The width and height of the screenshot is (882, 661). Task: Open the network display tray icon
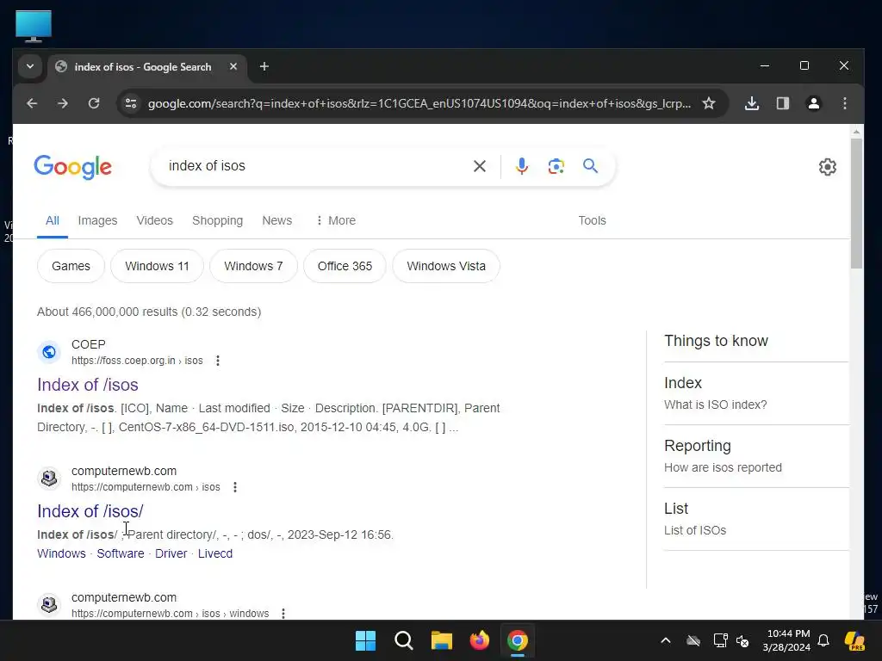click(720, 640)
